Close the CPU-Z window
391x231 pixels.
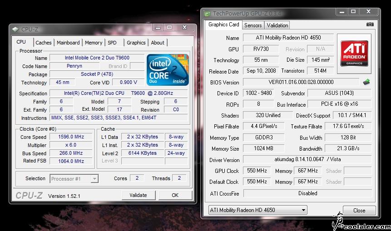pyautogui.click(x=184, y=27)
